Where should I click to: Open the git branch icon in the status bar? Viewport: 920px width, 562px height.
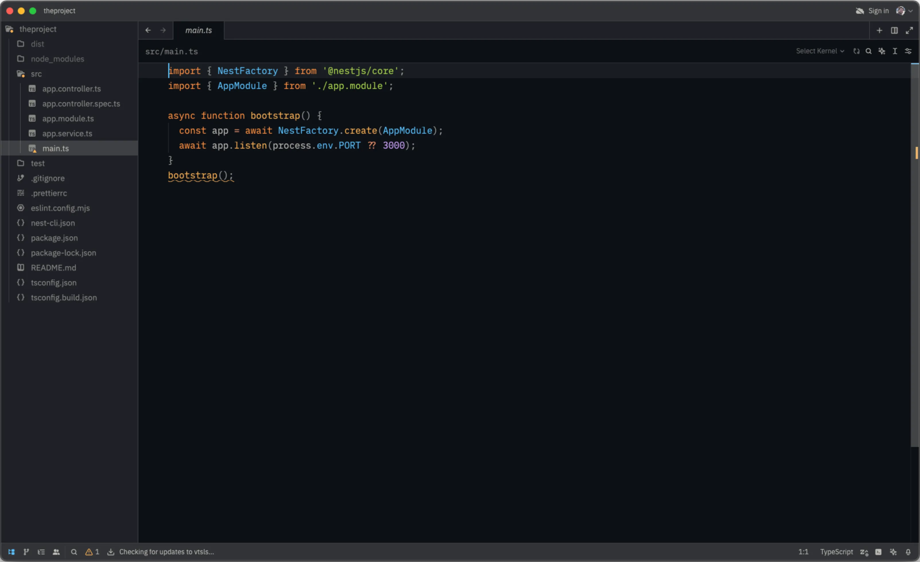point(26,552)
